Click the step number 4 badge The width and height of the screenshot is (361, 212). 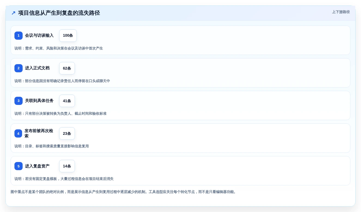click(18, 133)
